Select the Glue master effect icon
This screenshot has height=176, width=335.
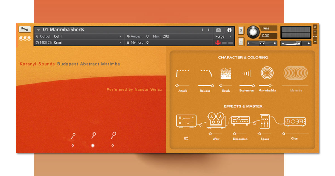[x=295, y=121]
